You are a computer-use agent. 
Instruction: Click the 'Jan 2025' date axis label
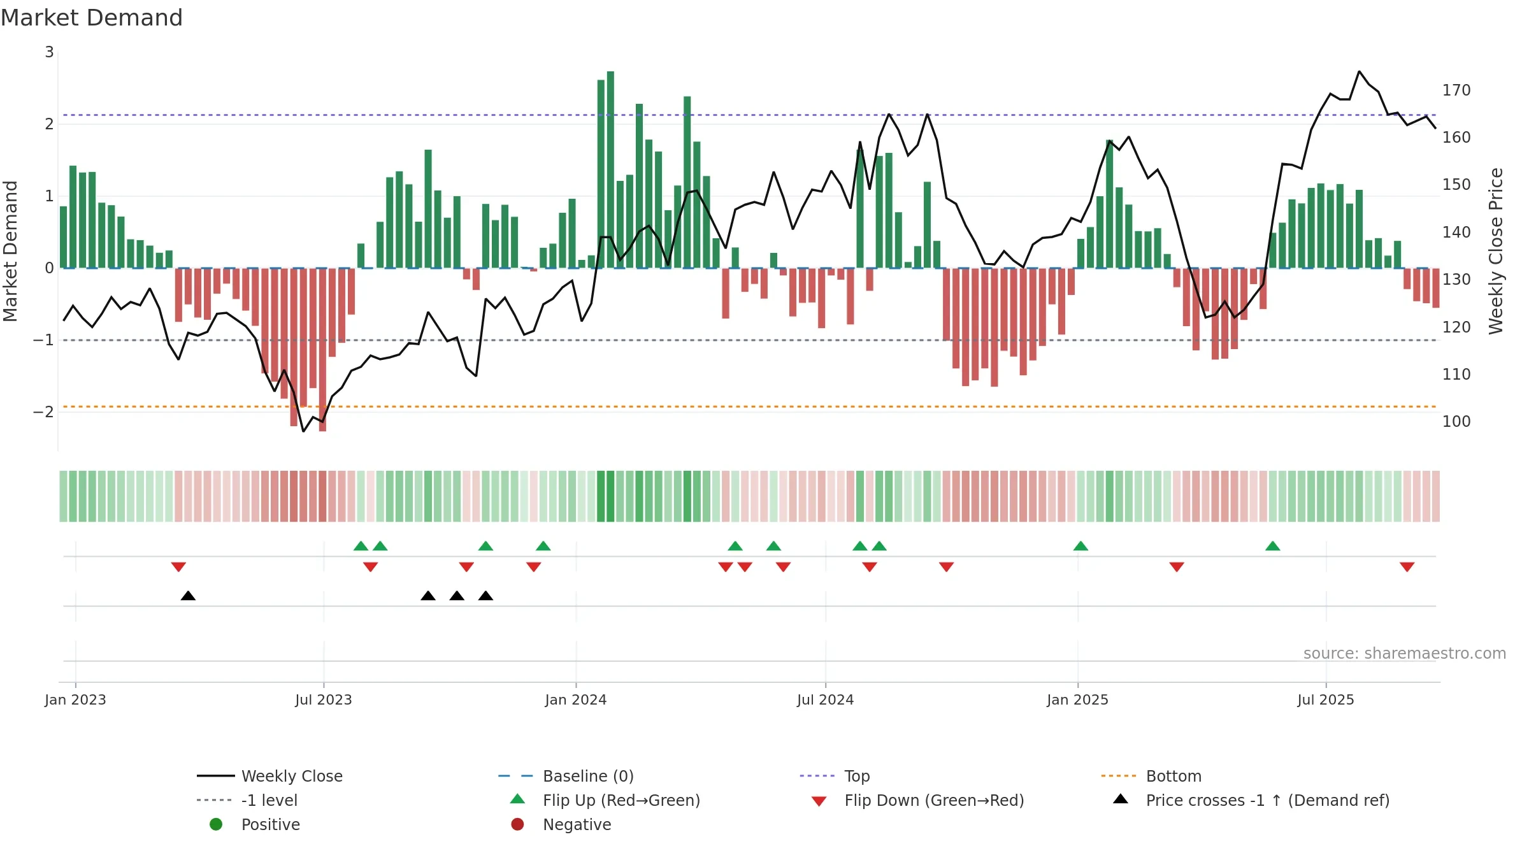1077,699
